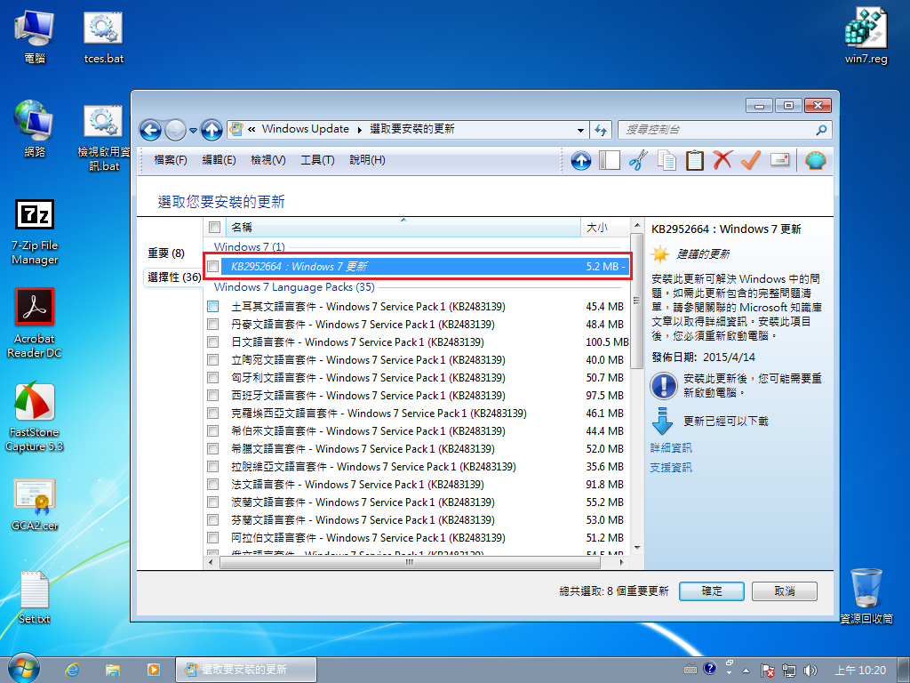This screenshot has width=910, height=683.
Task: Click the breadcrumb arrow after Windows Update
Action: pyautogui.click(x=360, y=130)
